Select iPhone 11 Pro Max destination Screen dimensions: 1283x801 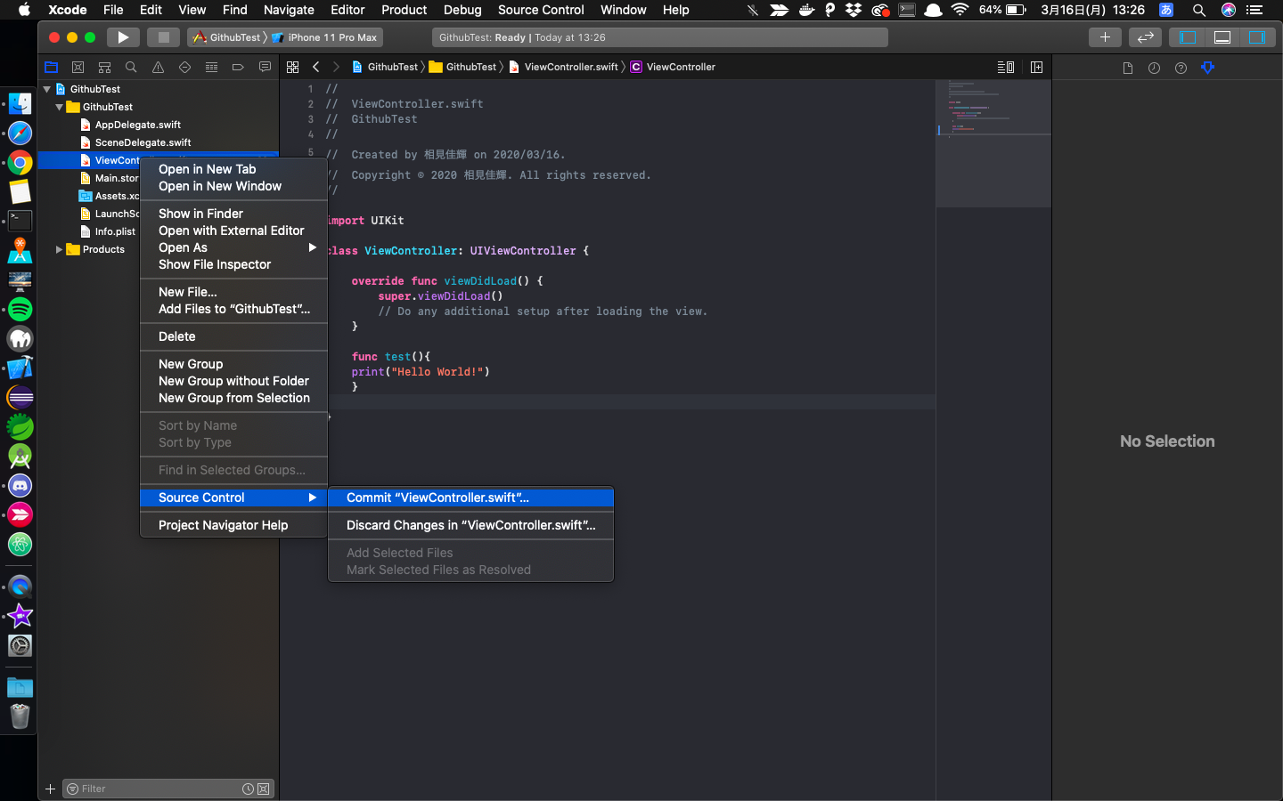tap(331, 37)
